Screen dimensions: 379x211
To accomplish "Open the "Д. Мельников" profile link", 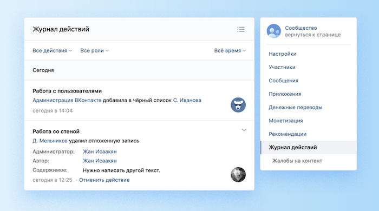I will click(50, 141).
